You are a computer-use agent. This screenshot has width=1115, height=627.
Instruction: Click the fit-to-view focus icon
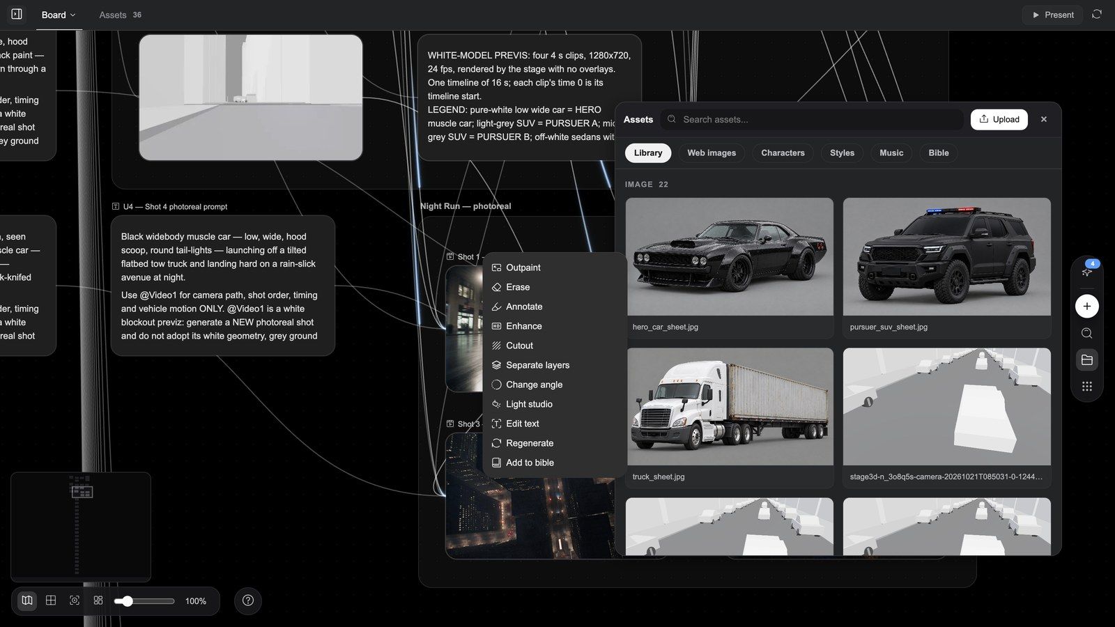point(75,601)
